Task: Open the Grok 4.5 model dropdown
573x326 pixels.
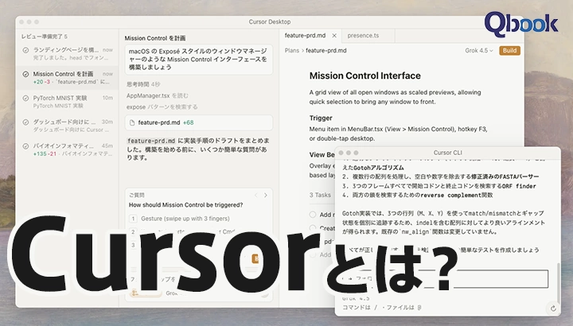Action: coord(479,50)
